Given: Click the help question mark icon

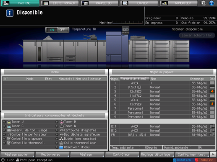Looking at the screenshot, I should click(x=212, y=3).
